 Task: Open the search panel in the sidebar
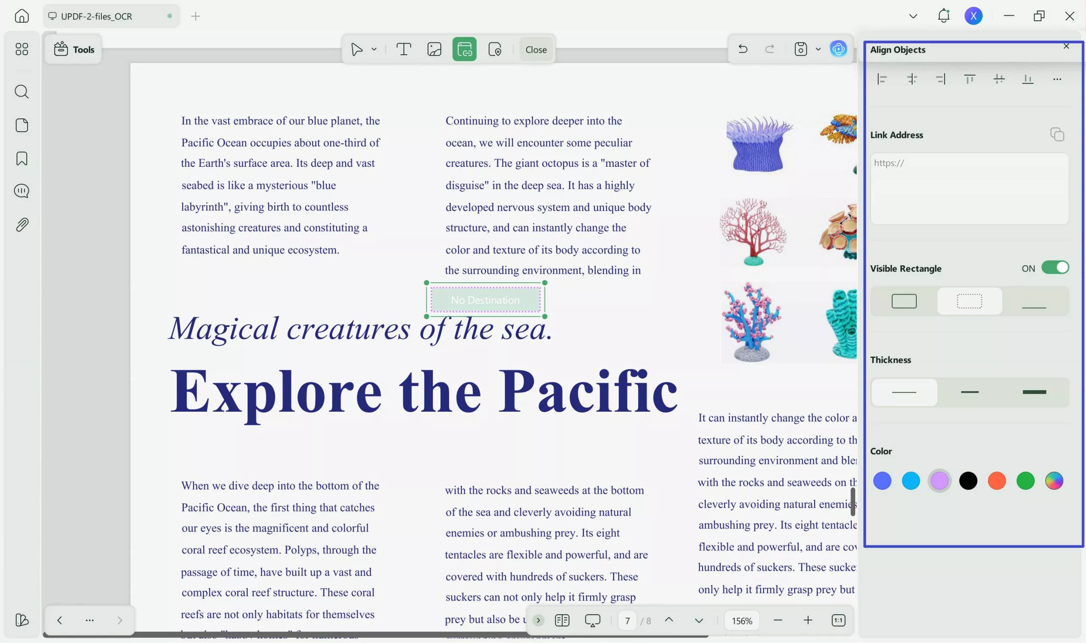[x=22, y=92]
